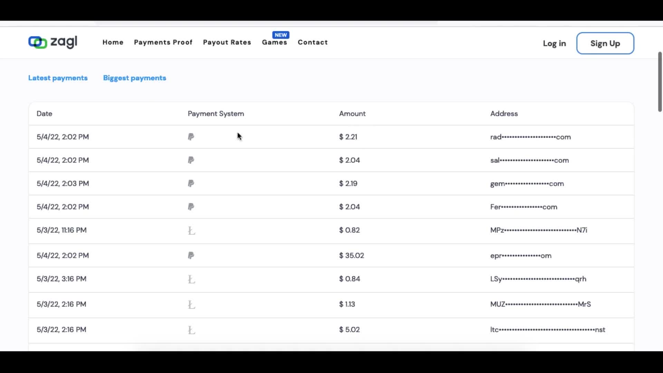Click the Amount column header
663x373 pixels.
click(352, 114)
